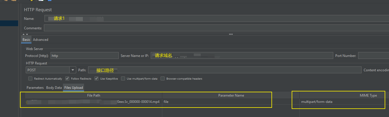Enable the Redirect Automatically checkbox
The image size is (389, 117).
(x=30, y=78)
